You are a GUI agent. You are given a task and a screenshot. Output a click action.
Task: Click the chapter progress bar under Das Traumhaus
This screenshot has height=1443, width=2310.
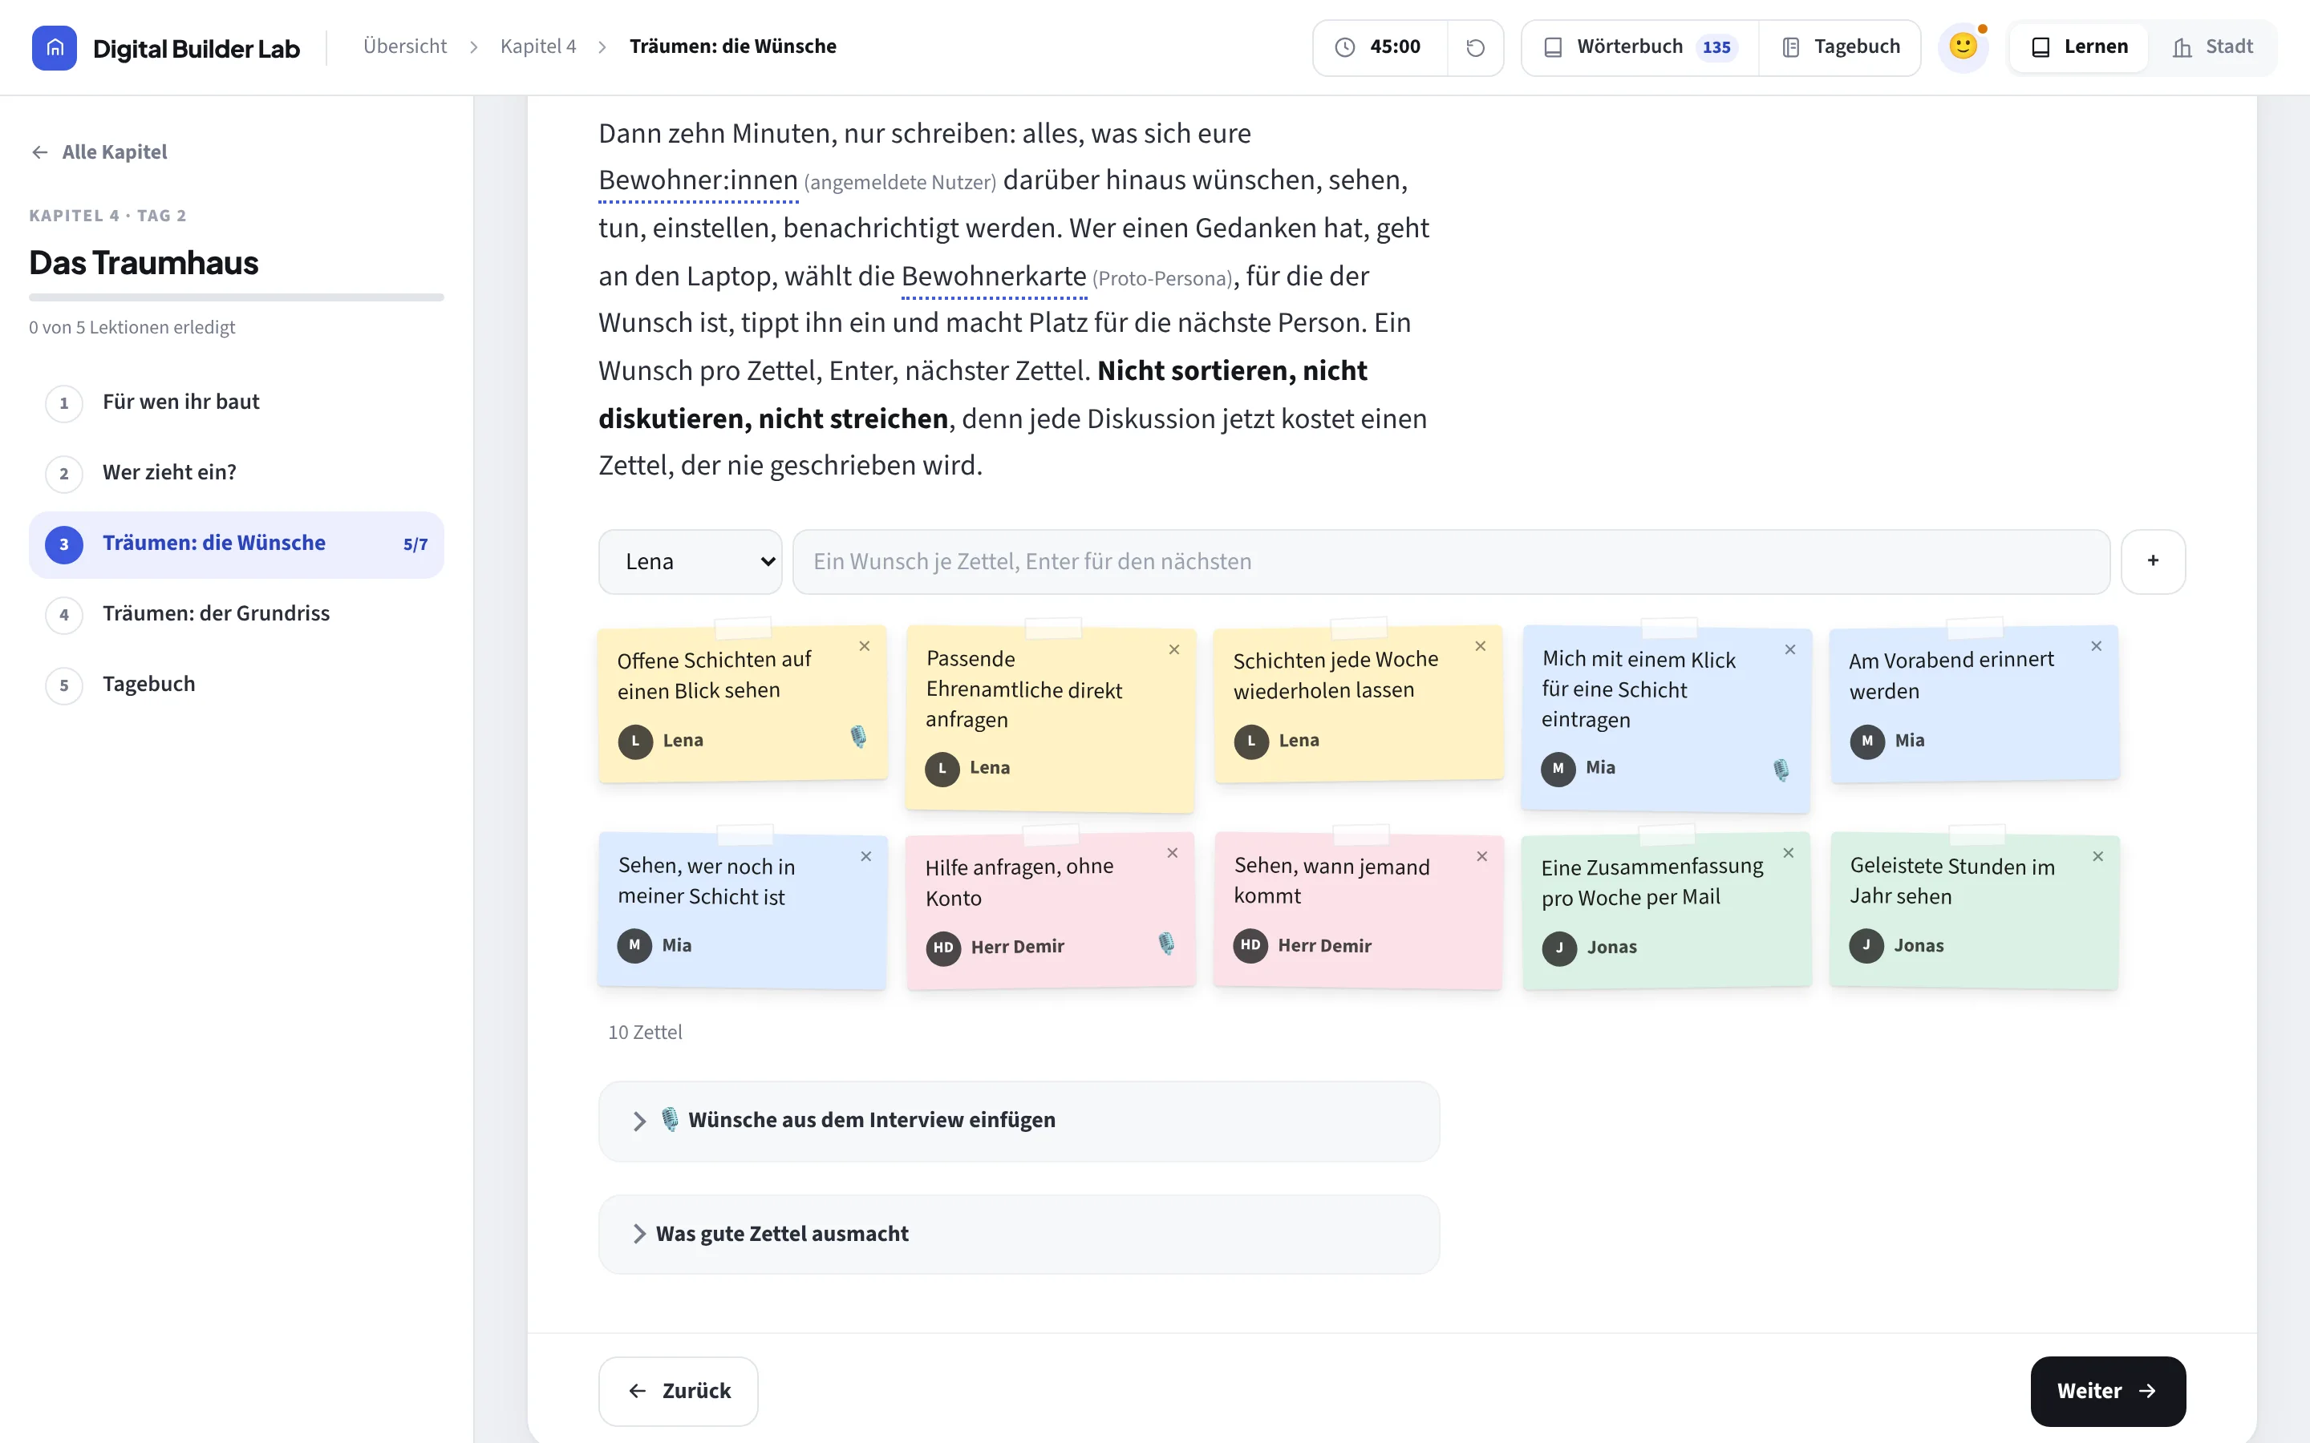(237, 297)
